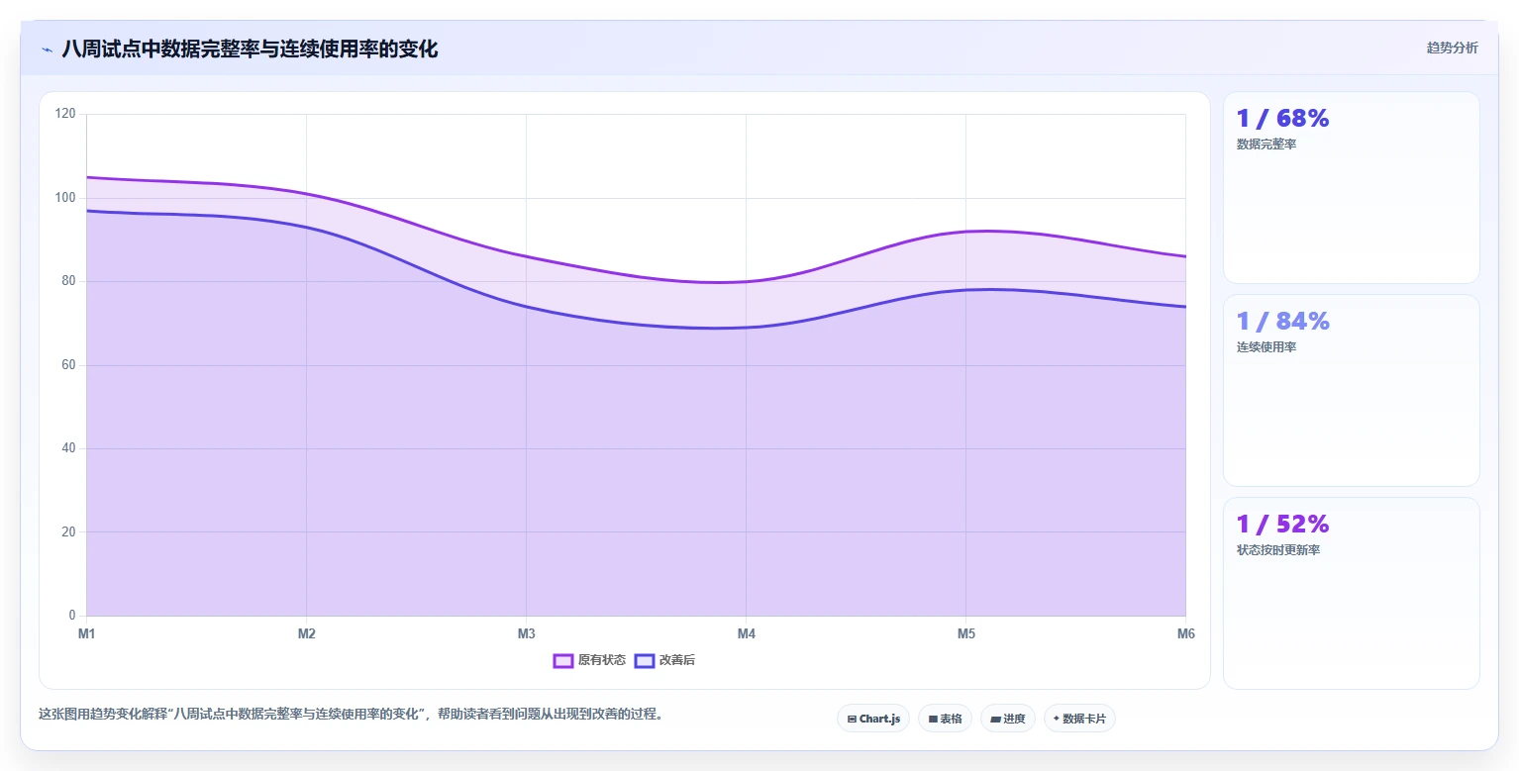Click the 表格 tag
The width and height of the screenshot is (1519, 771).
click(945, 719)
